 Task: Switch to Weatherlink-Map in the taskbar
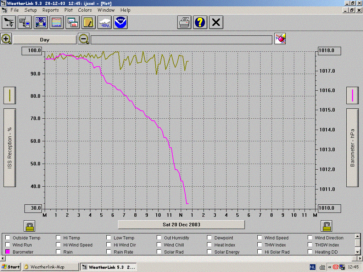[x=51, y=267]
